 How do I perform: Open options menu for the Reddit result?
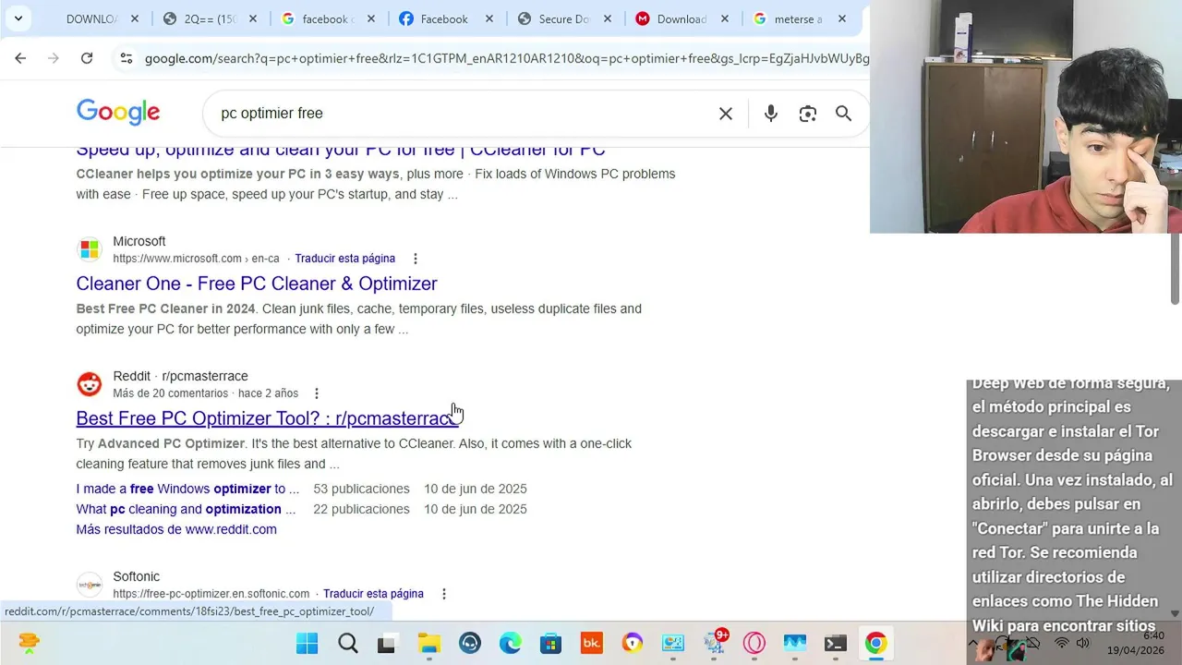tap(317, 393)
